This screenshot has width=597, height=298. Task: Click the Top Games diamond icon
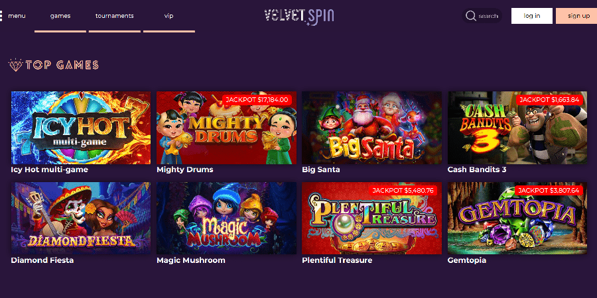pyautogui.click(x=16, y=65)
